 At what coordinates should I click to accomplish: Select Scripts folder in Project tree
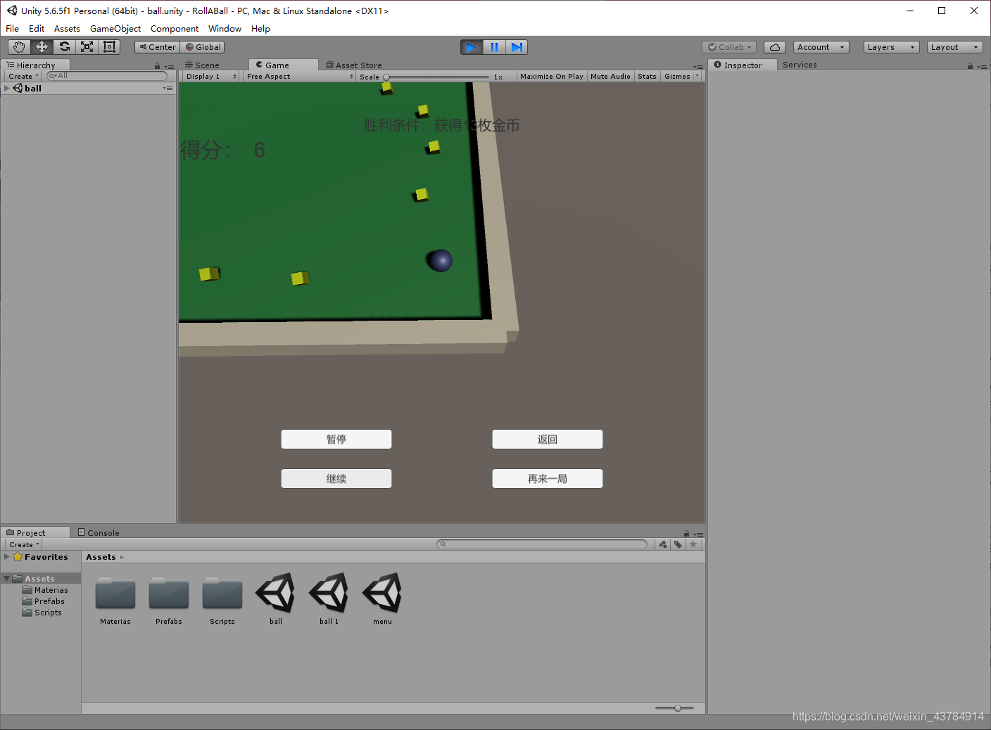pos(42,613)
